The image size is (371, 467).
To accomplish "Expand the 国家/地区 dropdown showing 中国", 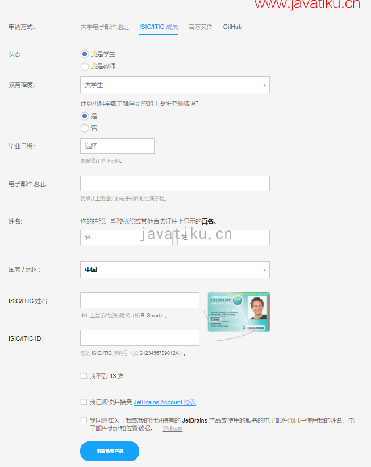I will tap(175, 270).
